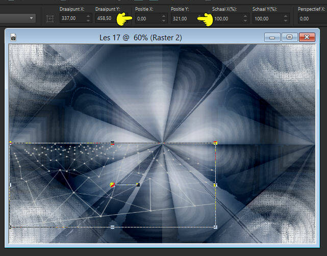Screen dimensions: 327x256
Task: Increase Positie X with the up arrow
Action: (x=164, y=16)
